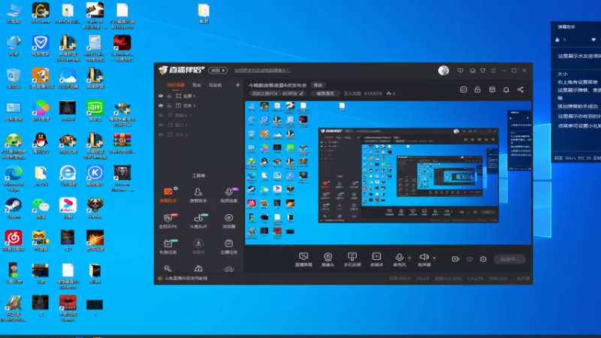
Task: Show the hidden third text source layer
Action: point(161,134)
